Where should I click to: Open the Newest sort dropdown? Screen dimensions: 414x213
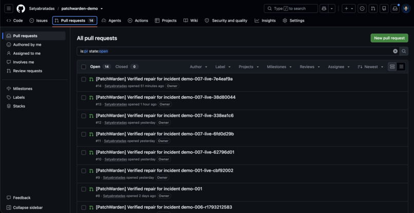tap(370, 67)
